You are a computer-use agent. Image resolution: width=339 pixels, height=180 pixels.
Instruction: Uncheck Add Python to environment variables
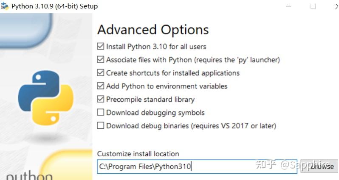click(x=101, y=86)
